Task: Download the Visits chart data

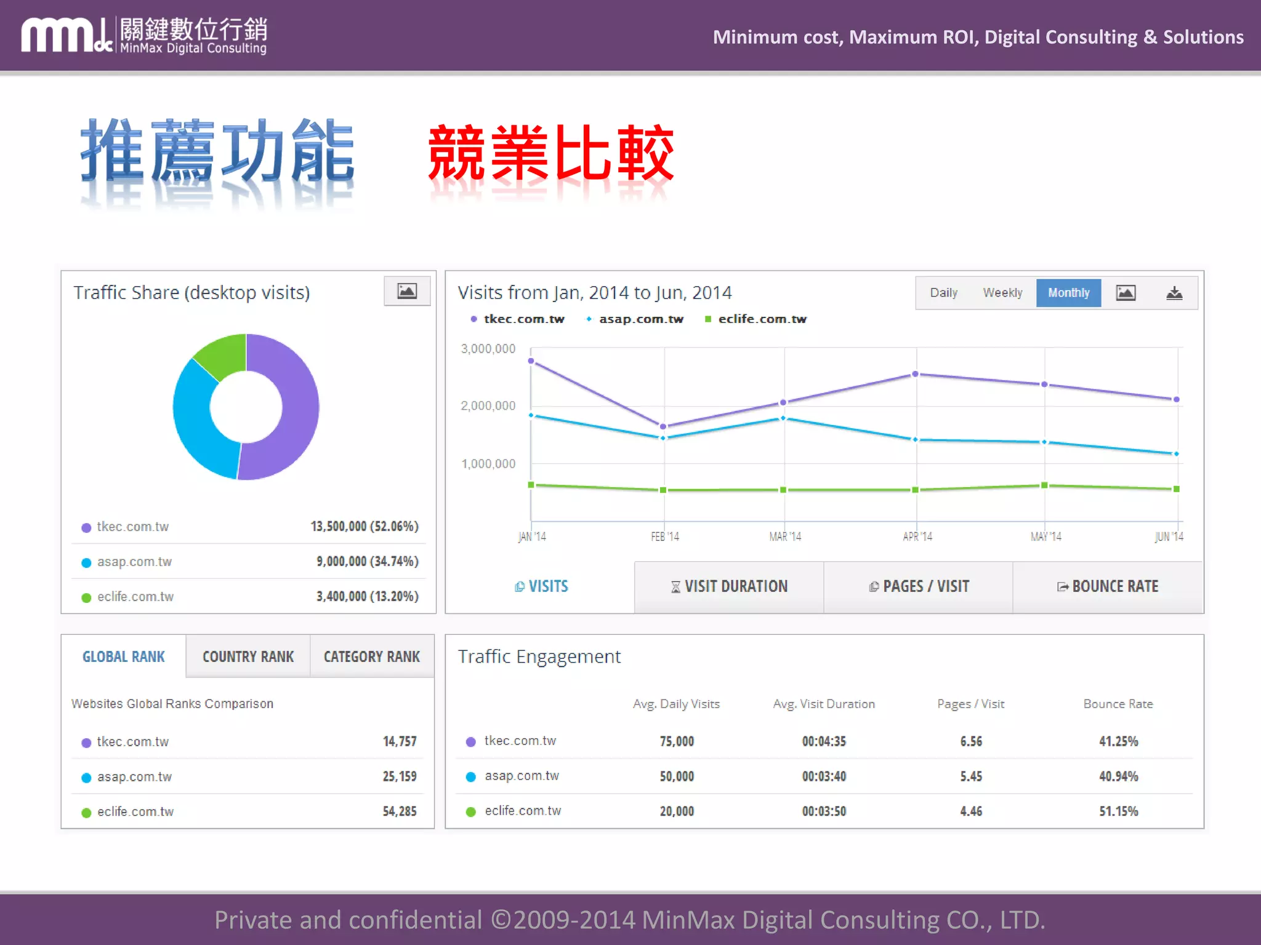Action: coord(1174,293)
